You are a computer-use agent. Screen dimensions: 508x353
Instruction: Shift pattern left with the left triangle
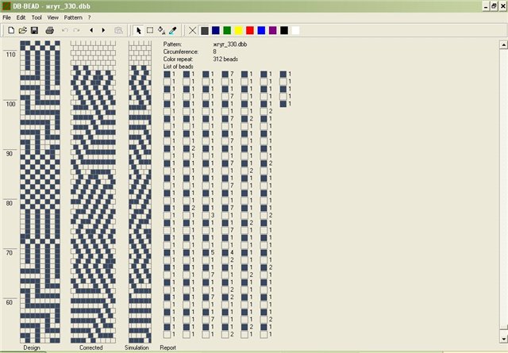coord(91,30)
